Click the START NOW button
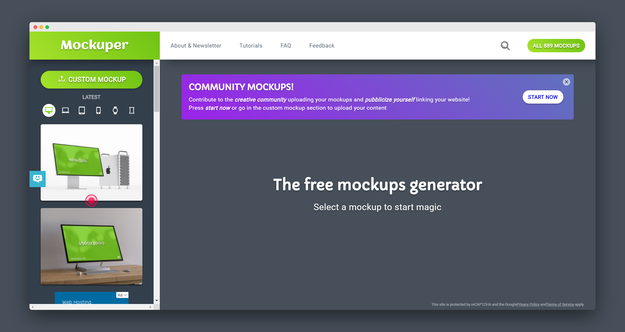This screenshot has height=332, width=625. pos(543,97)
